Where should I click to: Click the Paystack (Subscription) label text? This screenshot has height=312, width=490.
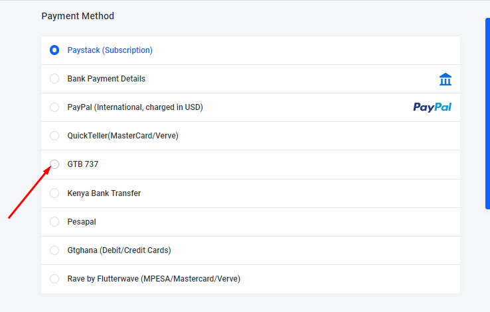click(110, 50)
